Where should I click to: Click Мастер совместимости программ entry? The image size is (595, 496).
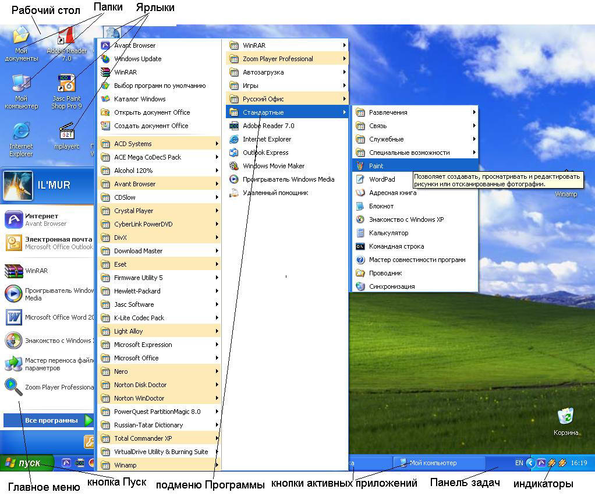[415, 260]
